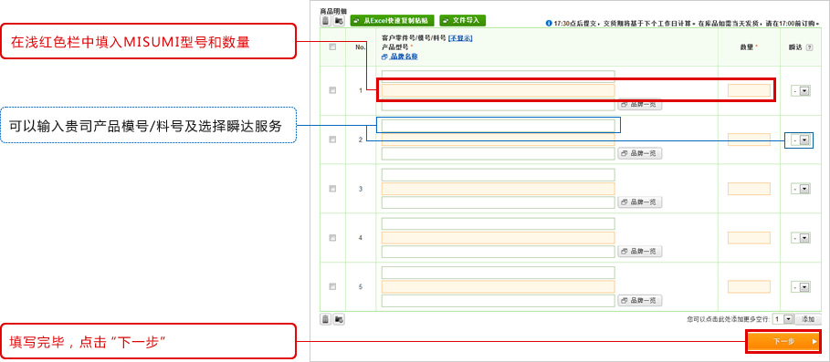Focus the quantity field in row 3
Screen dimensions: 830x362
pos(749,189)
